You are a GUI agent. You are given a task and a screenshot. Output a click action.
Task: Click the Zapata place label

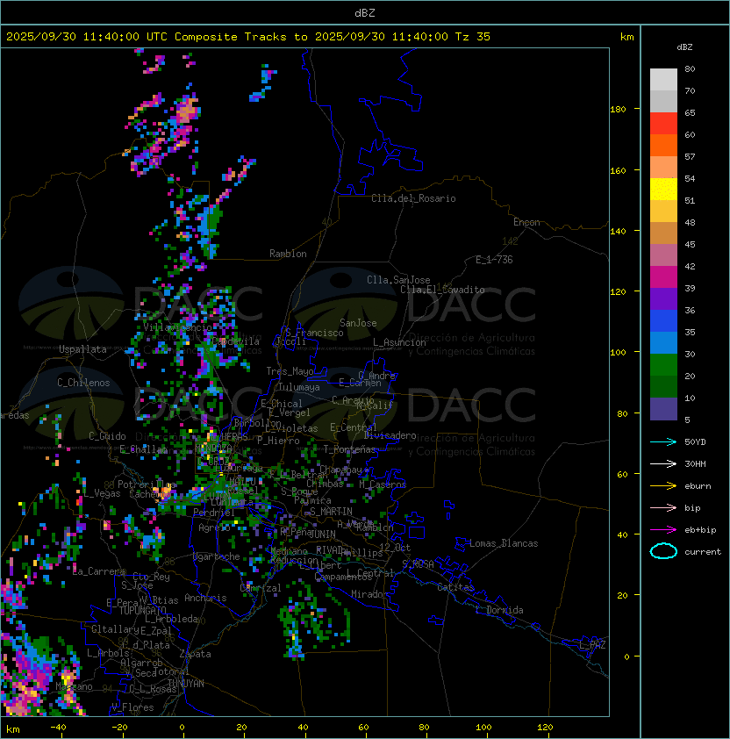(x=195, y=654)
